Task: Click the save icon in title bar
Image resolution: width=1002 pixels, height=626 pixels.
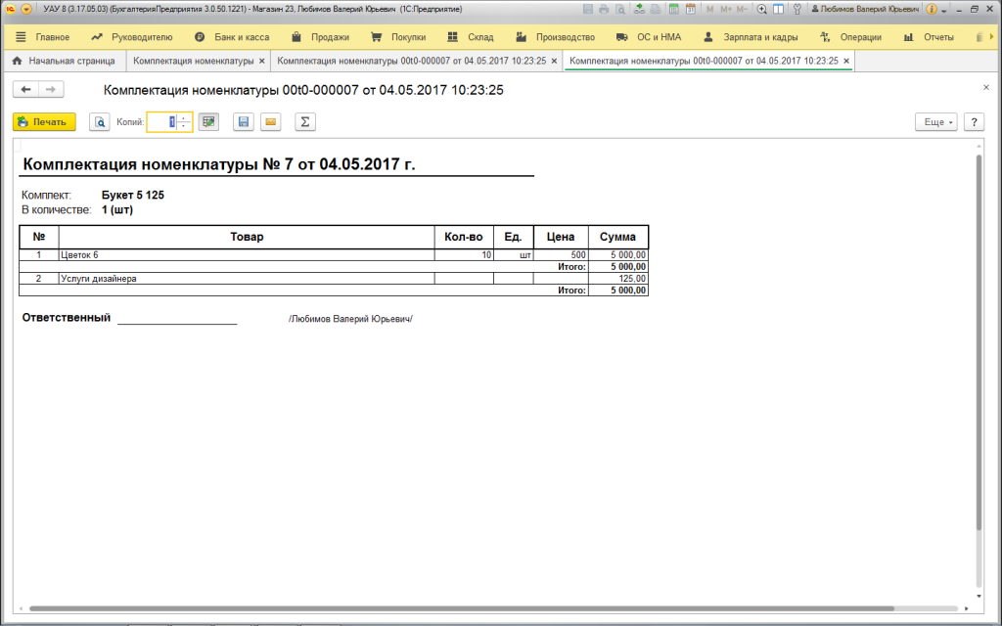Action: (588, 10)
